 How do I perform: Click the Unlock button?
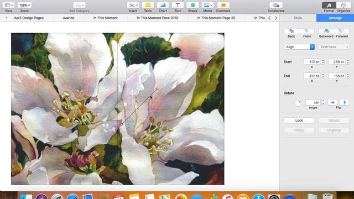[x=334, y=121]
